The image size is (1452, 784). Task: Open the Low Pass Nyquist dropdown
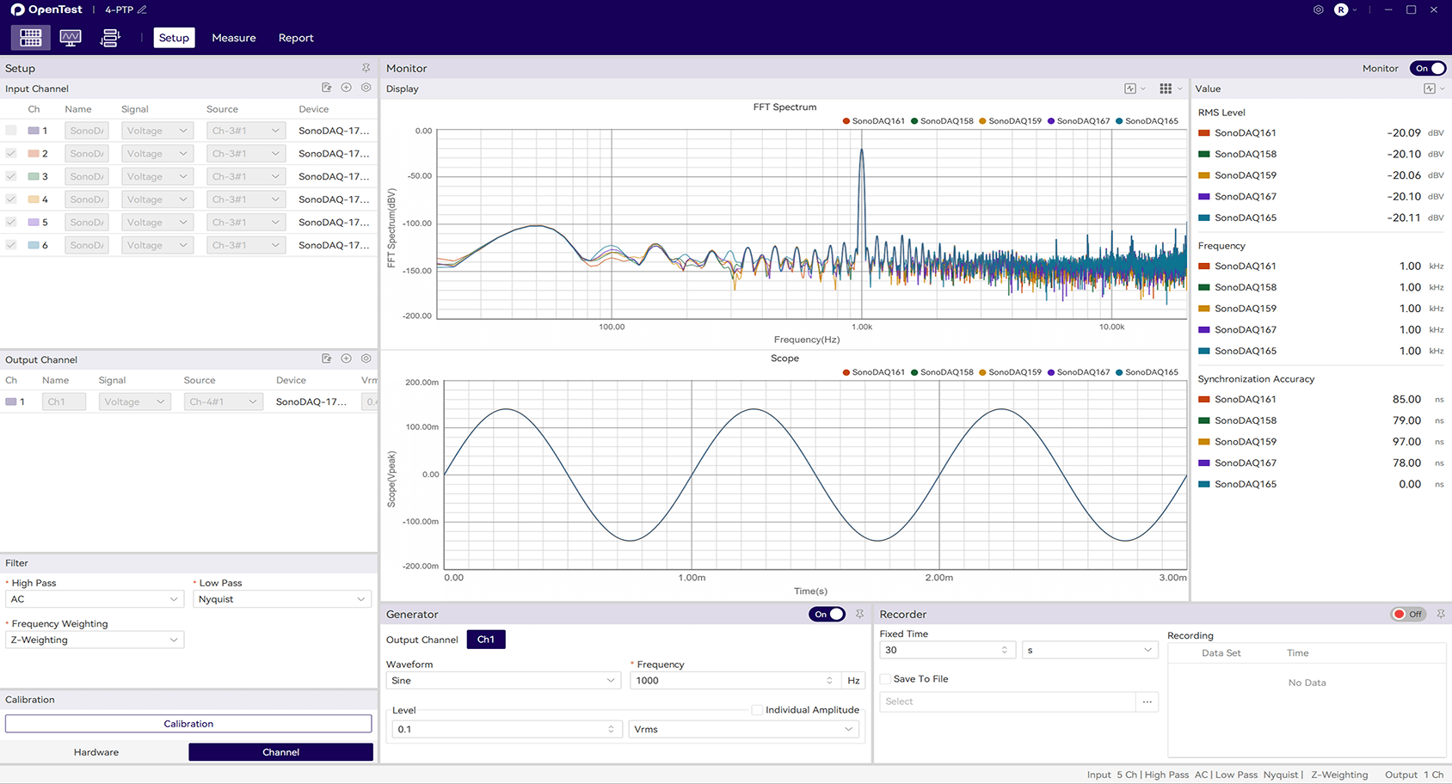[281, 599]
